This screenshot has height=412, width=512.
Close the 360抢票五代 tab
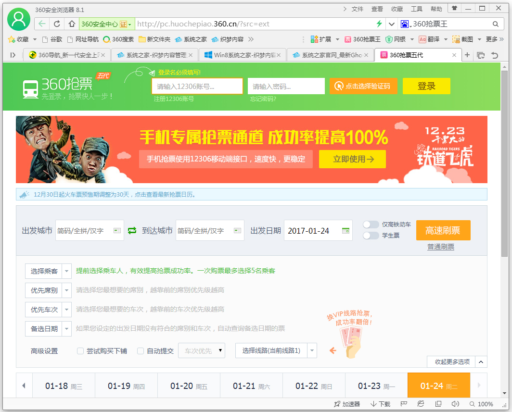[x=454, y=55]
